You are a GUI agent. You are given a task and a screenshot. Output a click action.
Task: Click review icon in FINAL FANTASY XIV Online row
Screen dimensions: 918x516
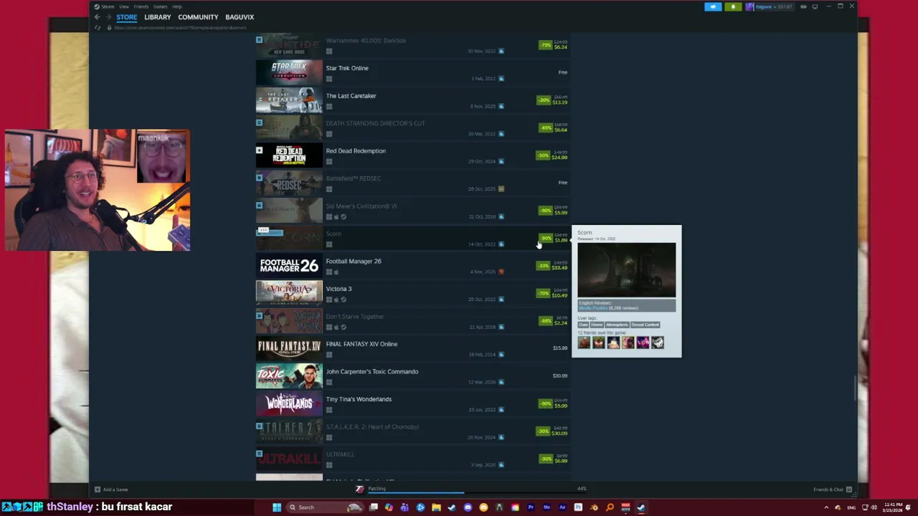[x=501, y=355]
